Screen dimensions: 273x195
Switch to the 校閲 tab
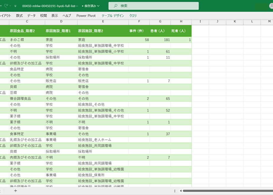pos(43,16)
